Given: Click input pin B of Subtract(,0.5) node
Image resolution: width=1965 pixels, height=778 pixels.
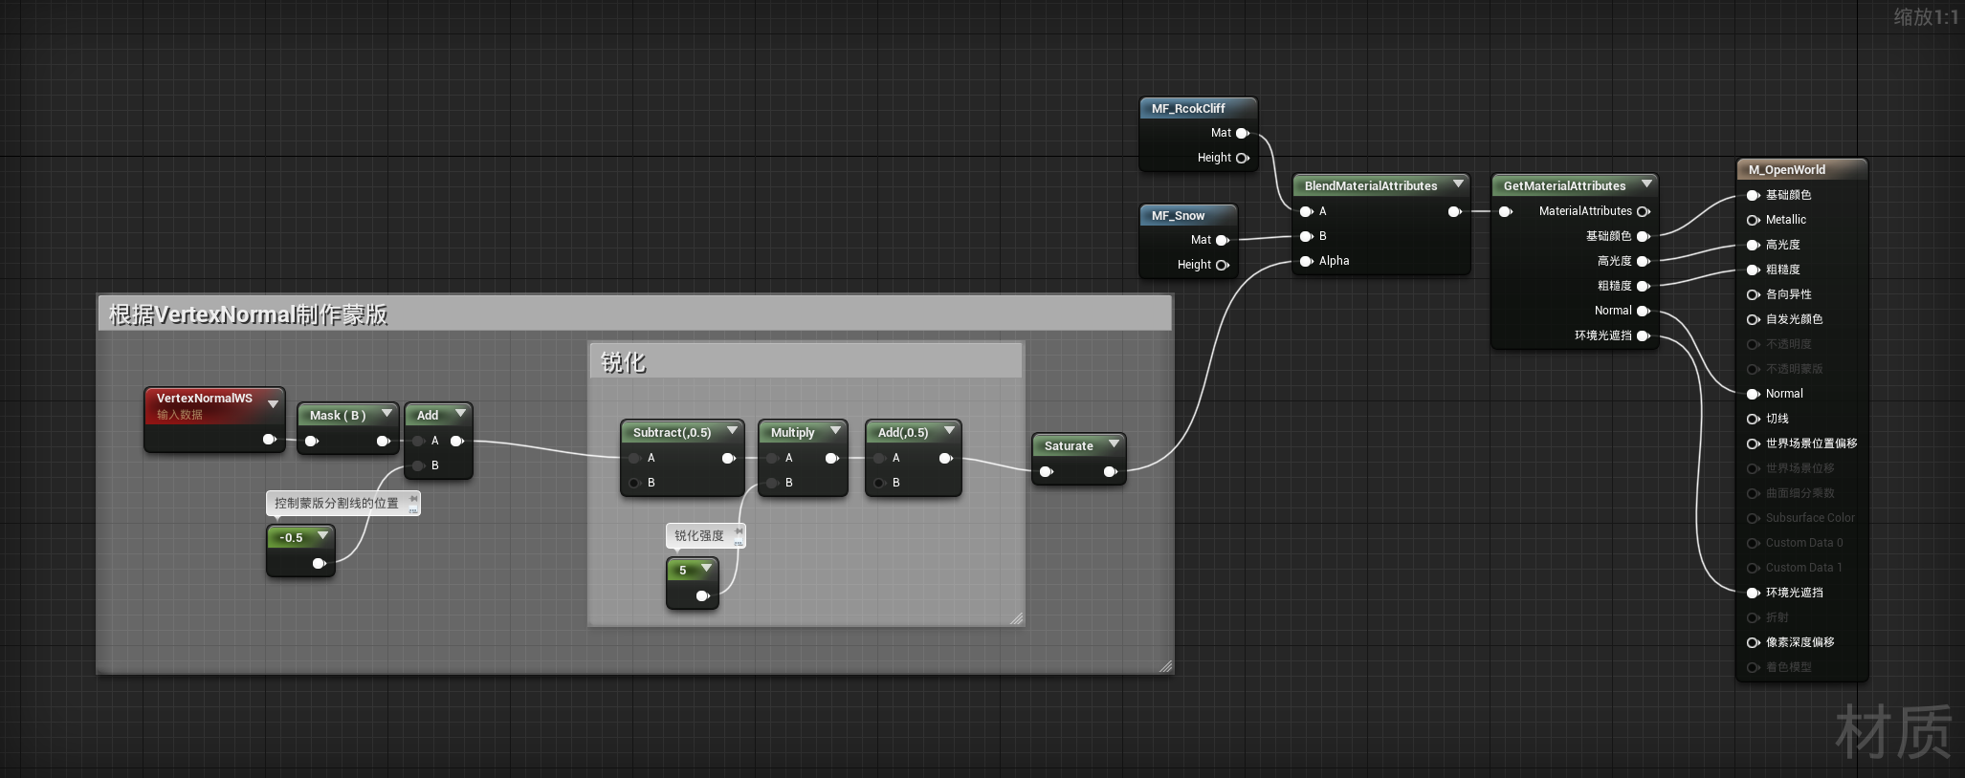Looking at the screenshot, I should (x=634, y=484).
